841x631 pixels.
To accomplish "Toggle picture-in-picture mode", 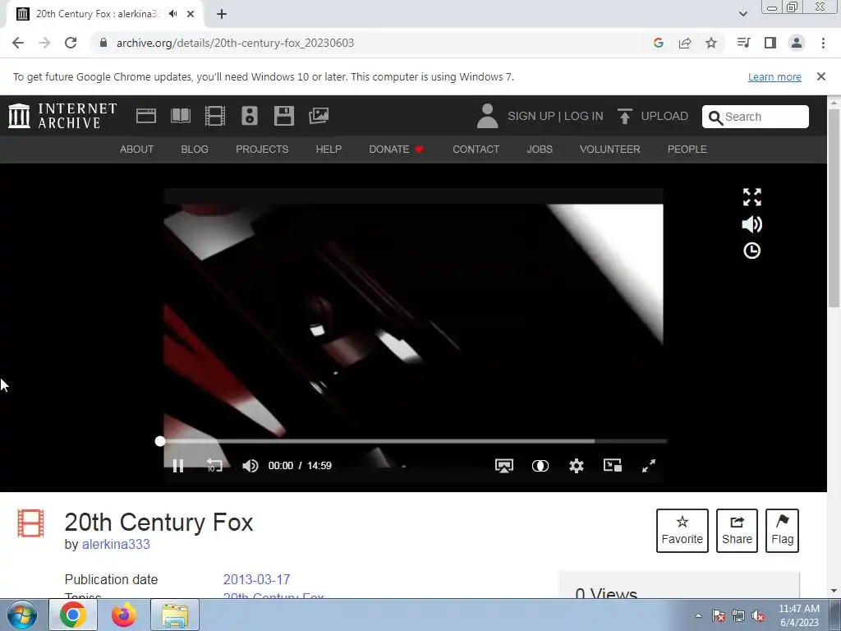I will tap(613, 465).
